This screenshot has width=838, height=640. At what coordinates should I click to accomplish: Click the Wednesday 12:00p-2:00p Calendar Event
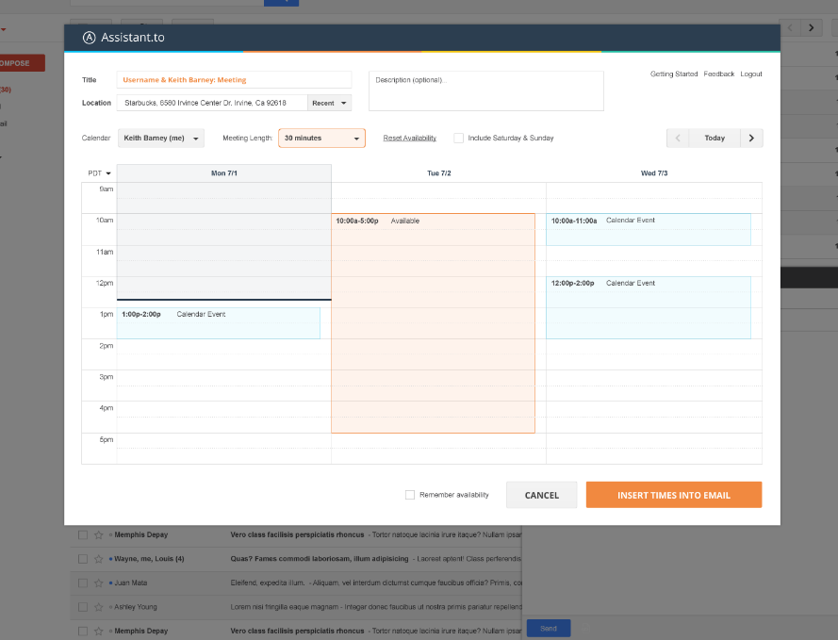(649, 307)
